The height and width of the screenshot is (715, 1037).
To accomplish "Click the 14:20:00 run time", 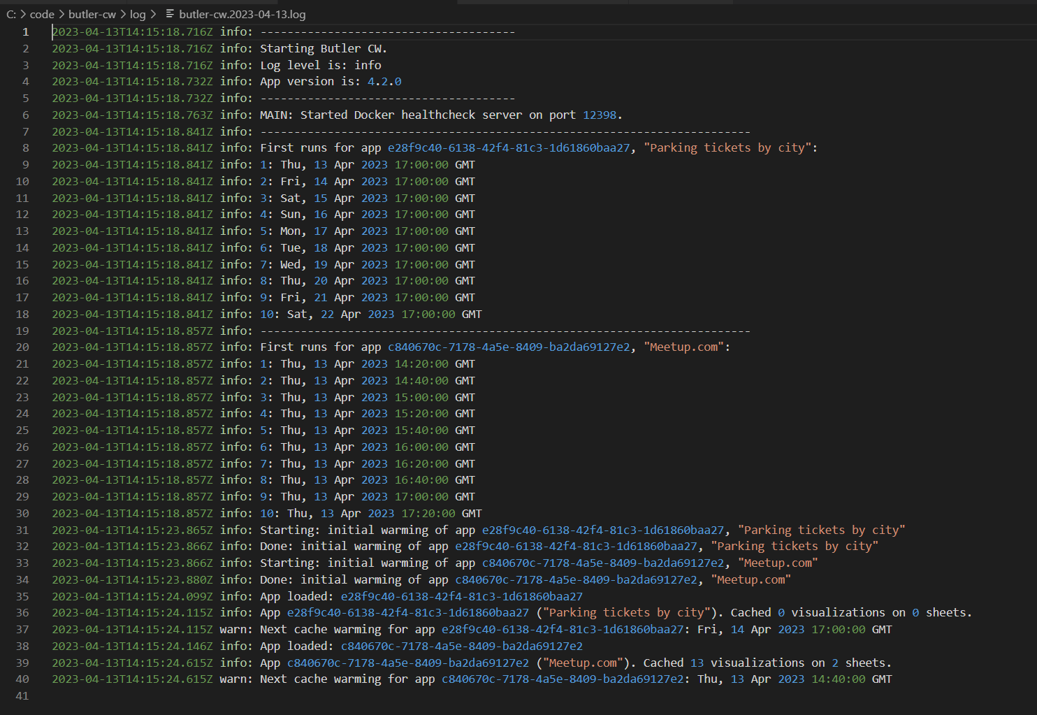I will (x=421, y=363).
